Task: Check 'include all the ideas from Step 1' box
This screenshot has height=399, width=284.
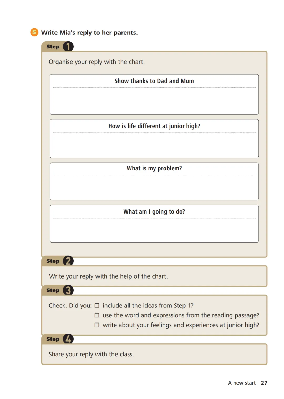Action: (x=97, y=305)
